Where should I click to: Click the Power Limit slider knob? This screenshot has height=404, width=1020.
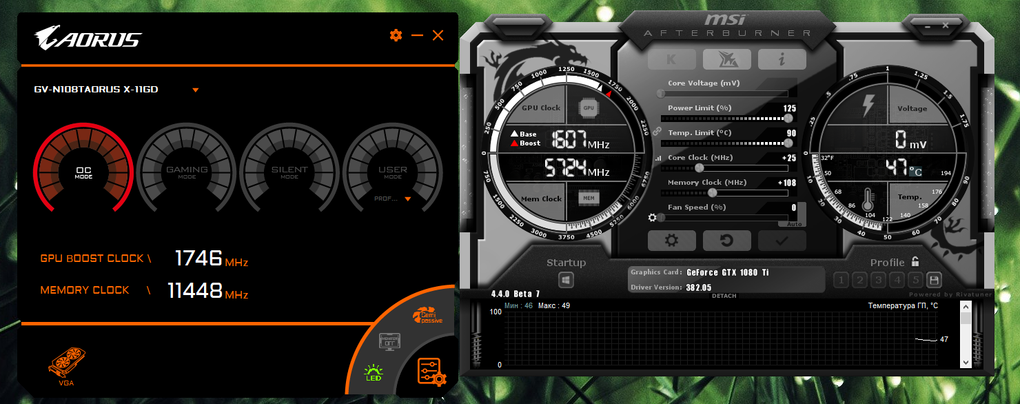tap(788, 118)
